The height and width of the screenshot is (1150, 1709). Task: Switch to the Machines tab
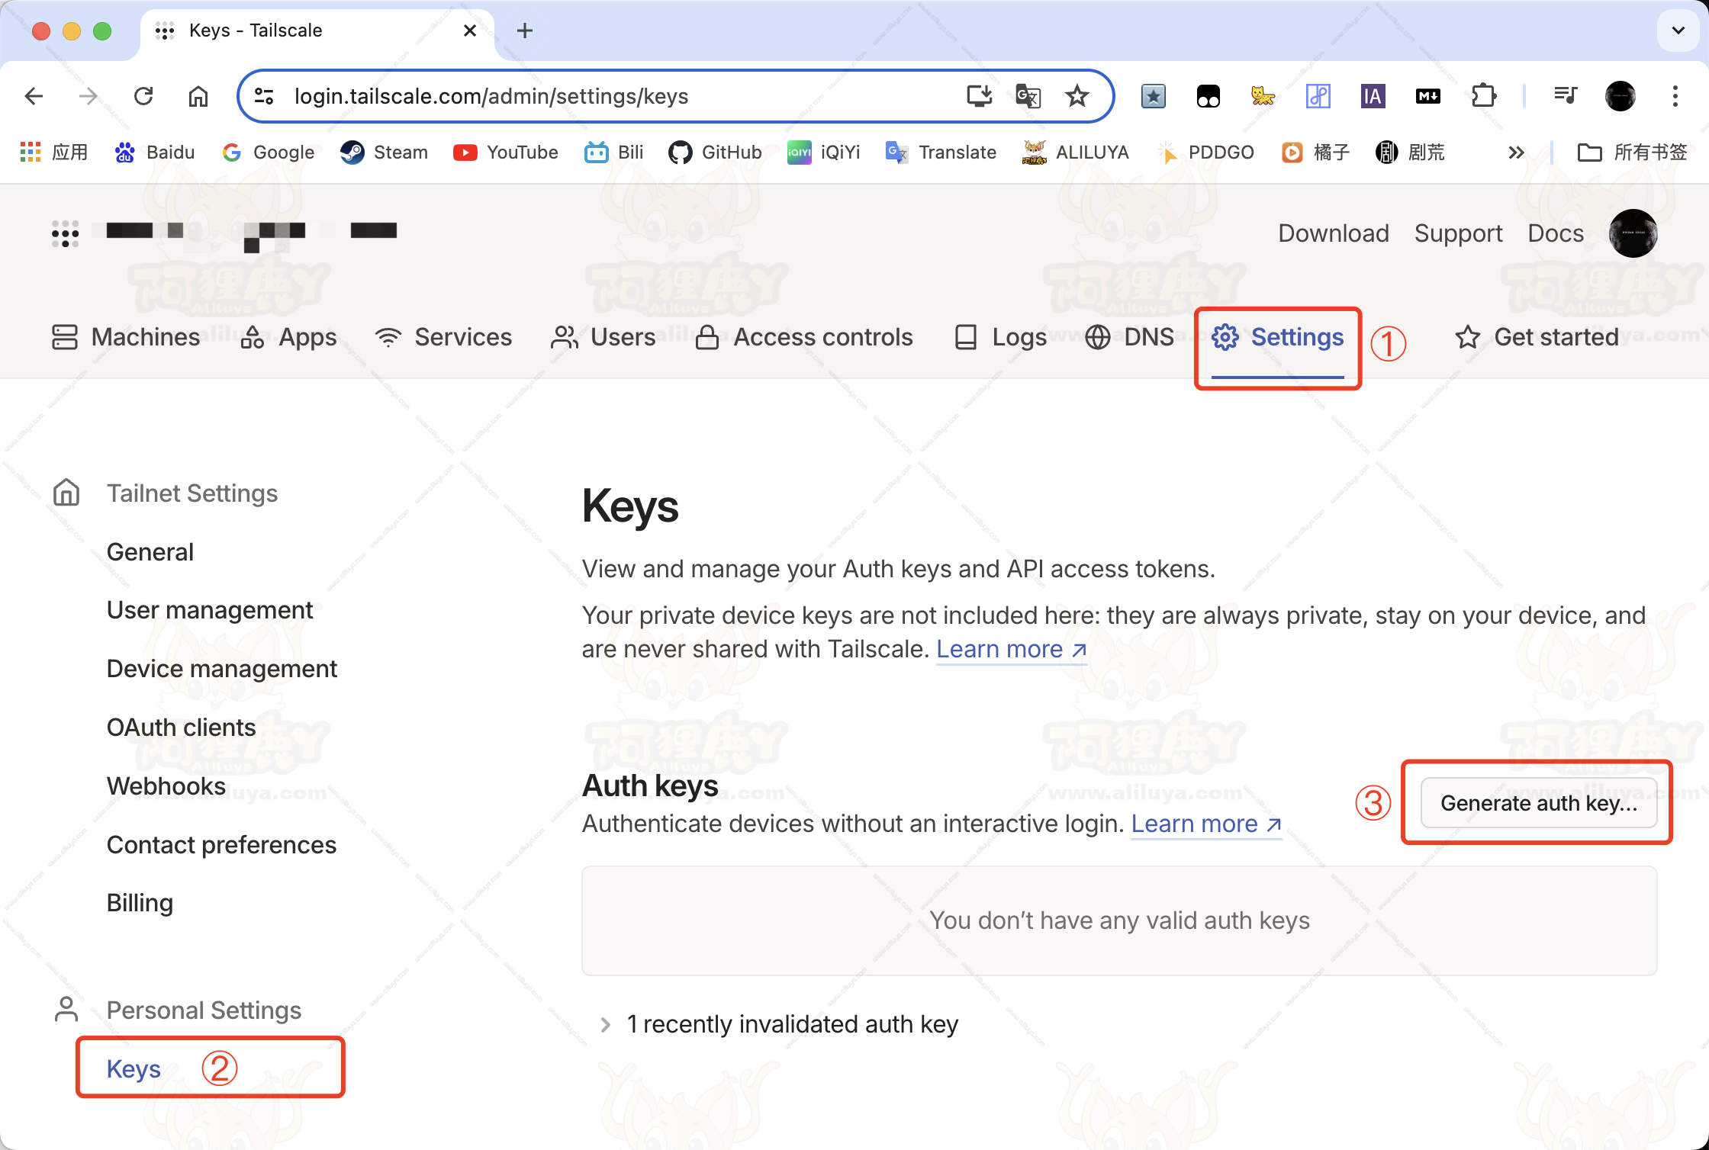(126, 337)
